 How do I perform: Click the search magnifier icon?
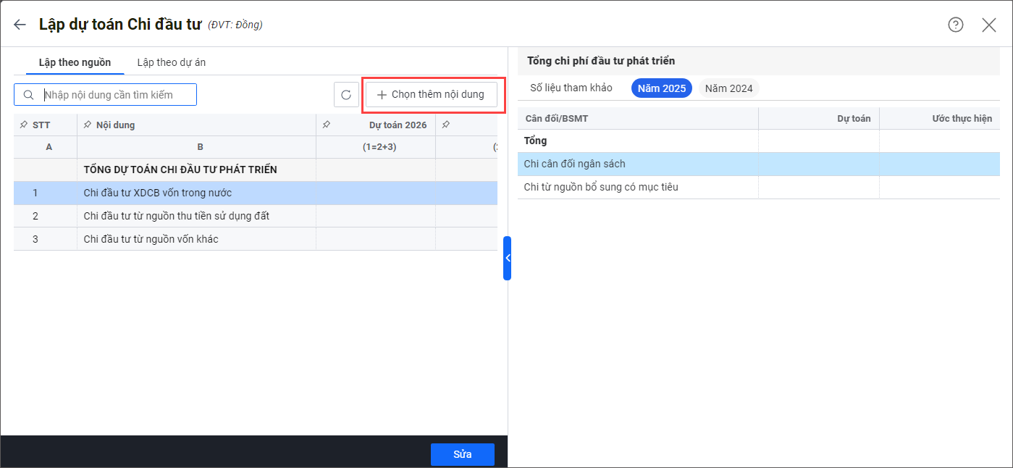[x=29, y=95]
